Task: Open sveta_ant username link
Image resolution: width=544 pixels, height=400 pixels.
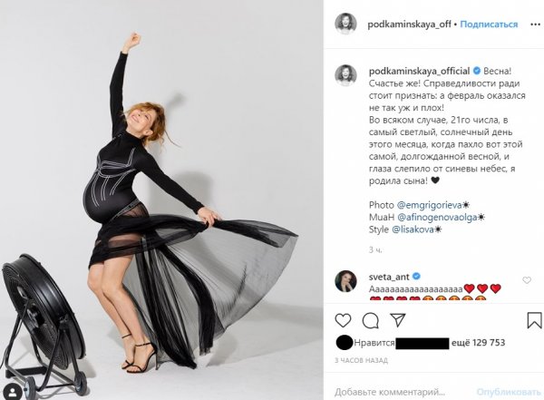Action: click(x=389, y=277)
